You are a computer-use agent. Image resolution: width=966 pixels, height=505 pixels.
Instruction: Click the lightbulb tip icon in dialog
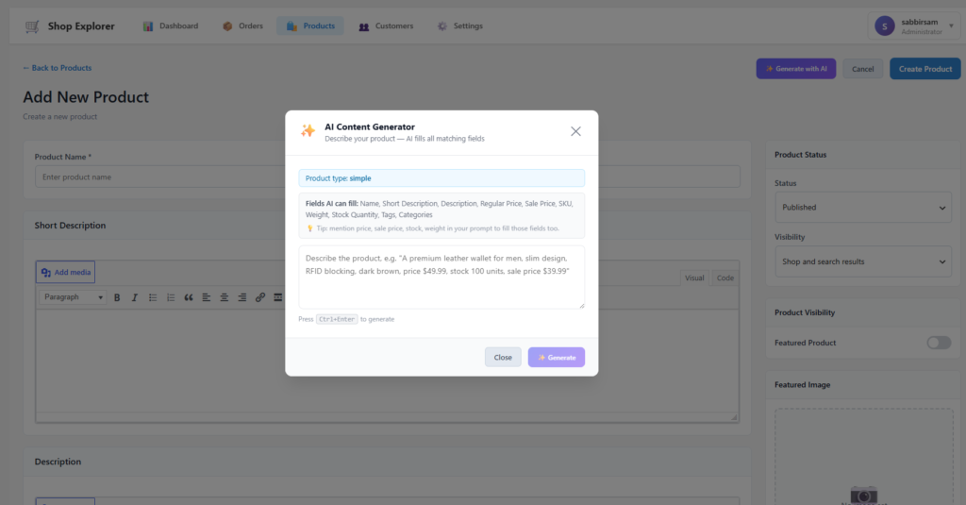309,228
